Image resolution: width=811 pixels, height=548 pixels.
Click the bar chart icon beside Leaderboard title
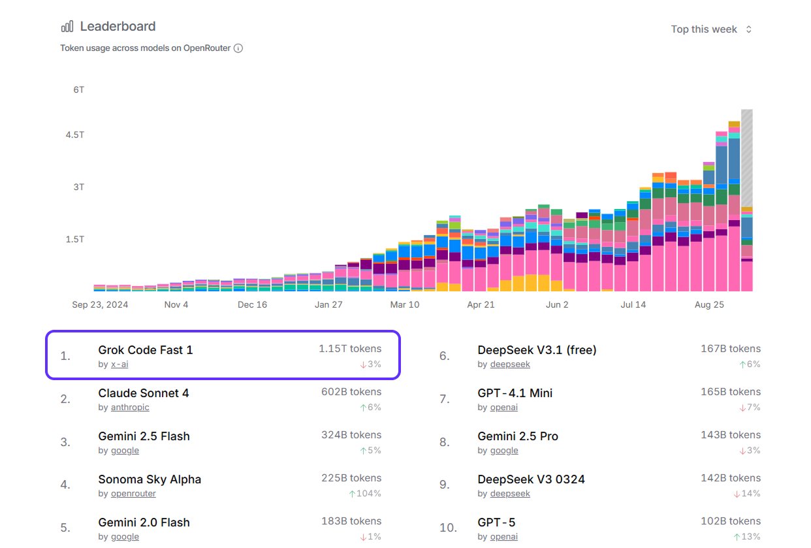[x=66, y=25]
